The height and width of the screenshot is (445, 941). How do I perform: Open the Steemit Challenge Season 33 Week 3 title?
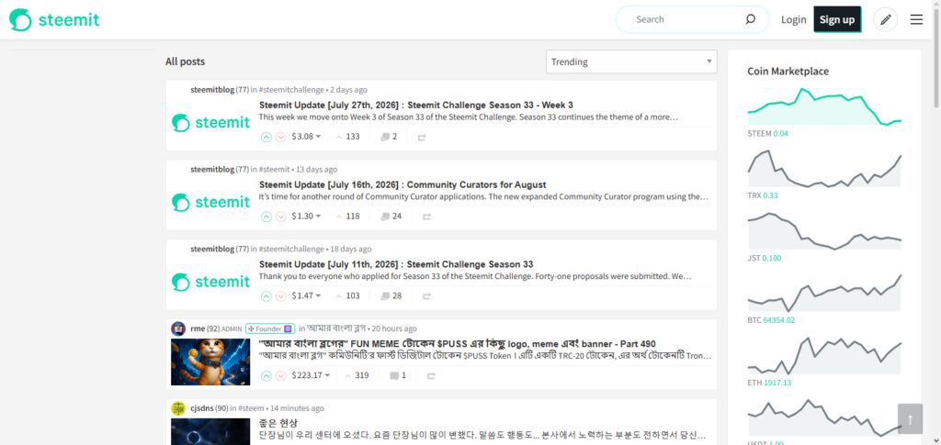point(416,105)
